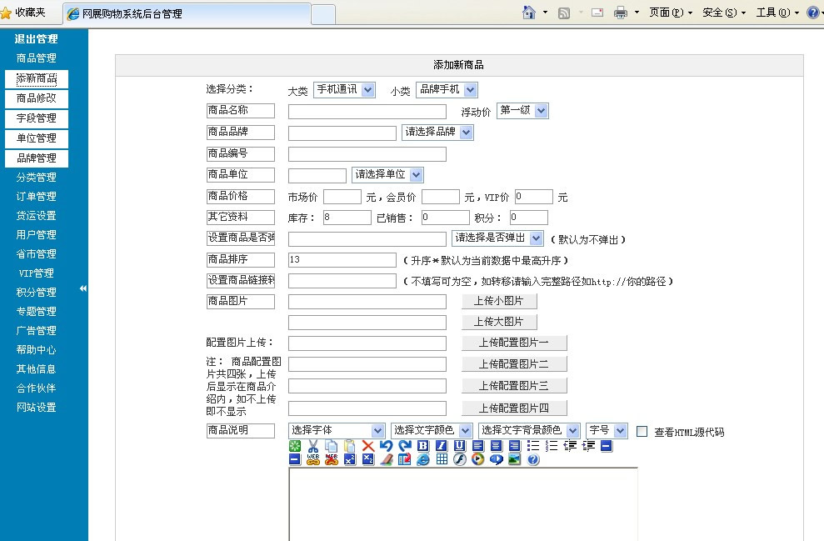The width and height of the screenshot is (824, 541).
Task: Click the scissors Cut icon
Action: [312, 446]
